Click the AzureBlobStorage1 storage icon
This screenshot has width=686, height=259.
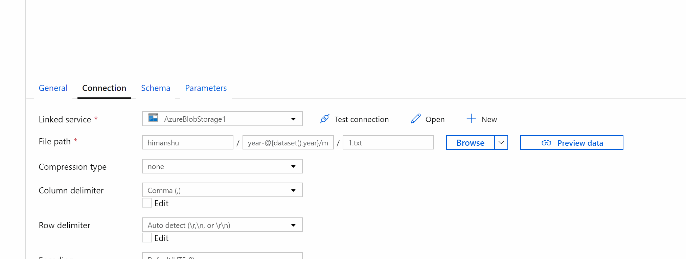click(153, 118)
